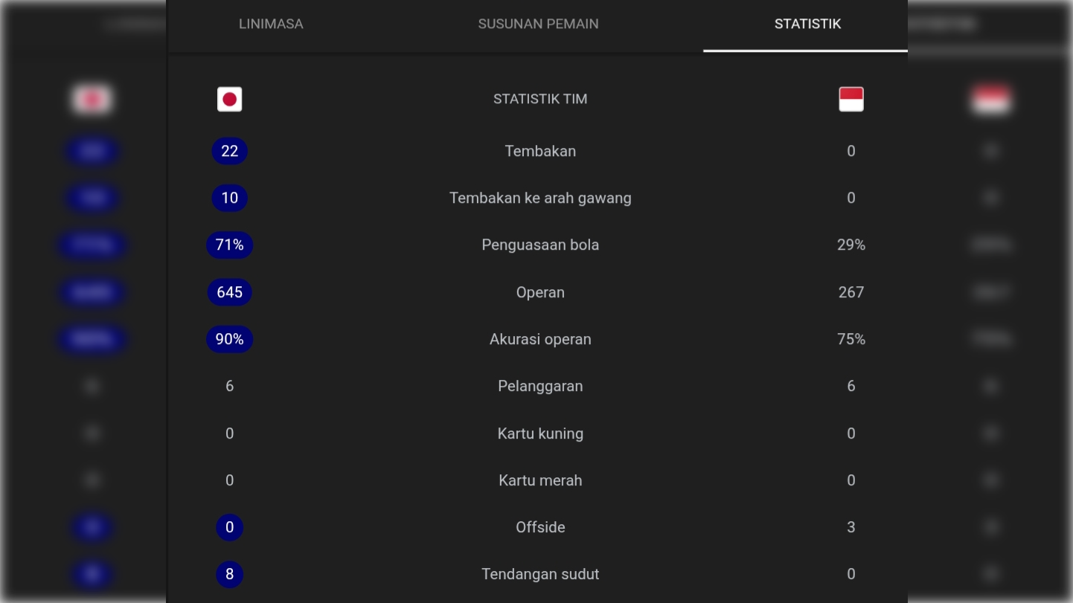Open the Linimasa tab
This screenshot has height=603, width=1073.
point(271,24)
